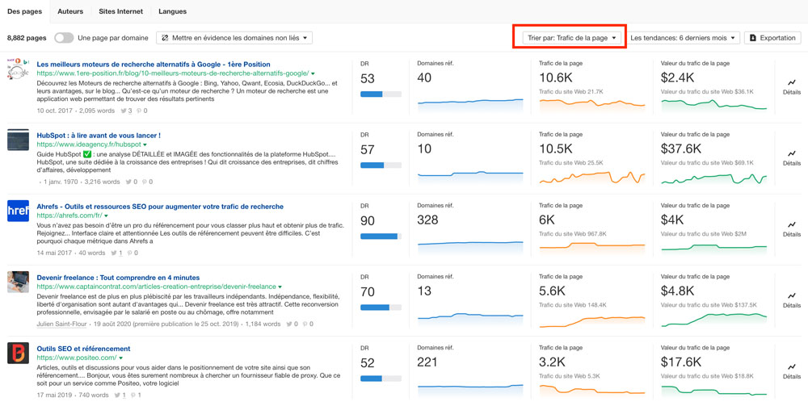Click Twitter count icon in Ahrefs row
Screen dimensions: 808x406
point(115,253)
